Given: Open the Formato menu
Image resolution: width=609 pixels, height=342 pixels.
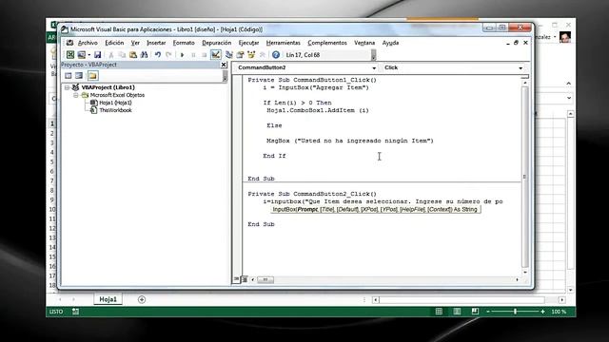Looking at the screenshot, I should (184, 43).
